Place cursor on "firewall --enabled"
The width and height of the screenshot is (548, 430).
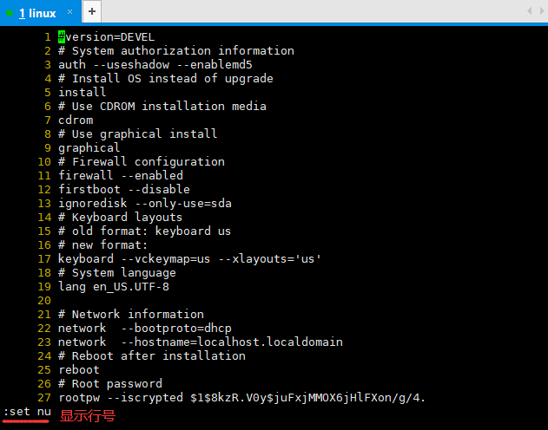(x=120, y=175)
